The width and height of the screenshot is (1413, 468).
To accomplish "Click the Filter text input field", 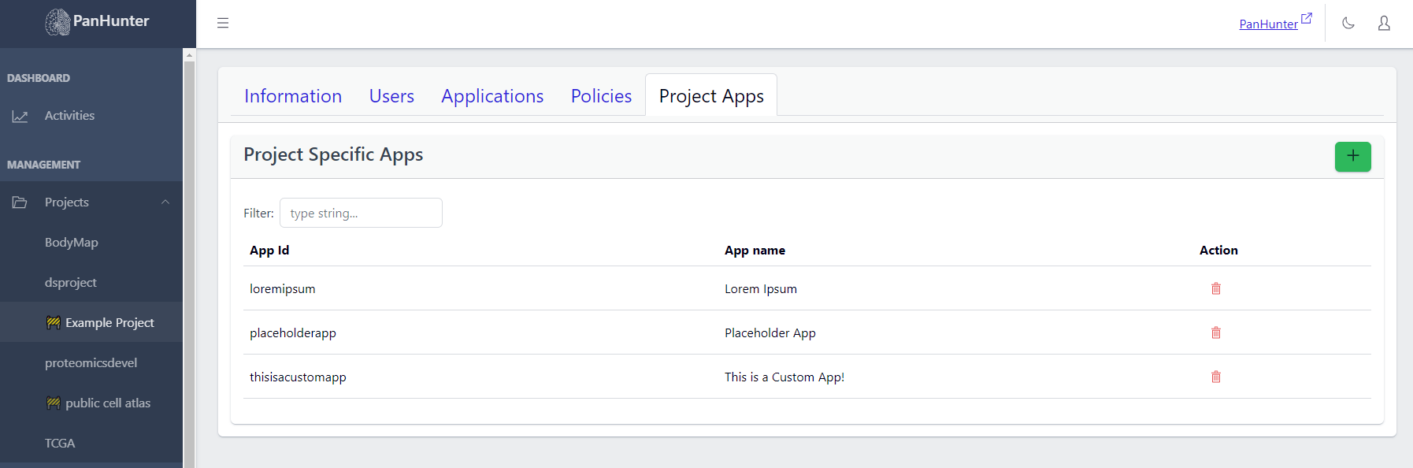I will tap(361, 213).
